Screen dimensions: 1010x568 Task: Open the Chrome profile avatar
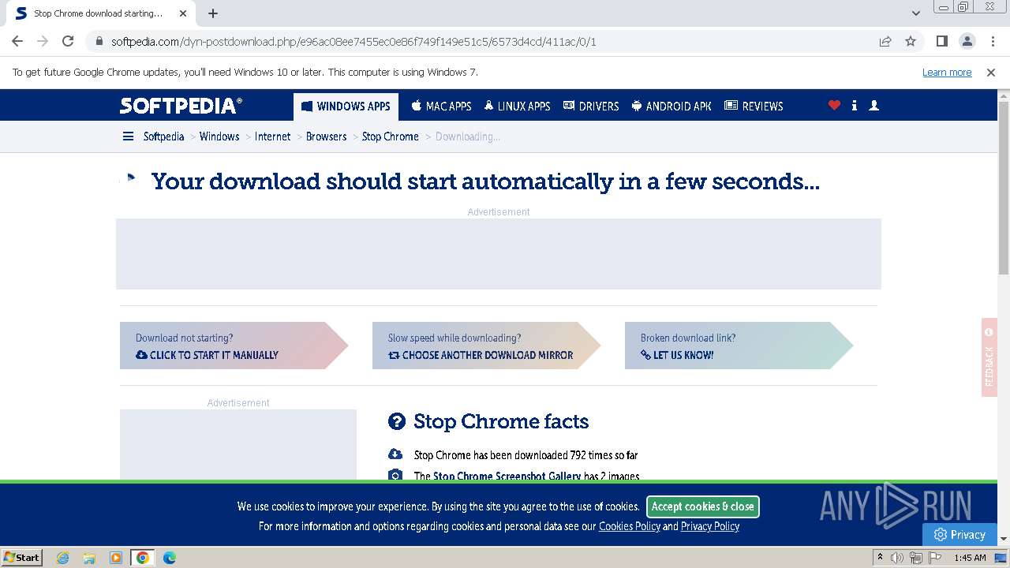(967, 41)
